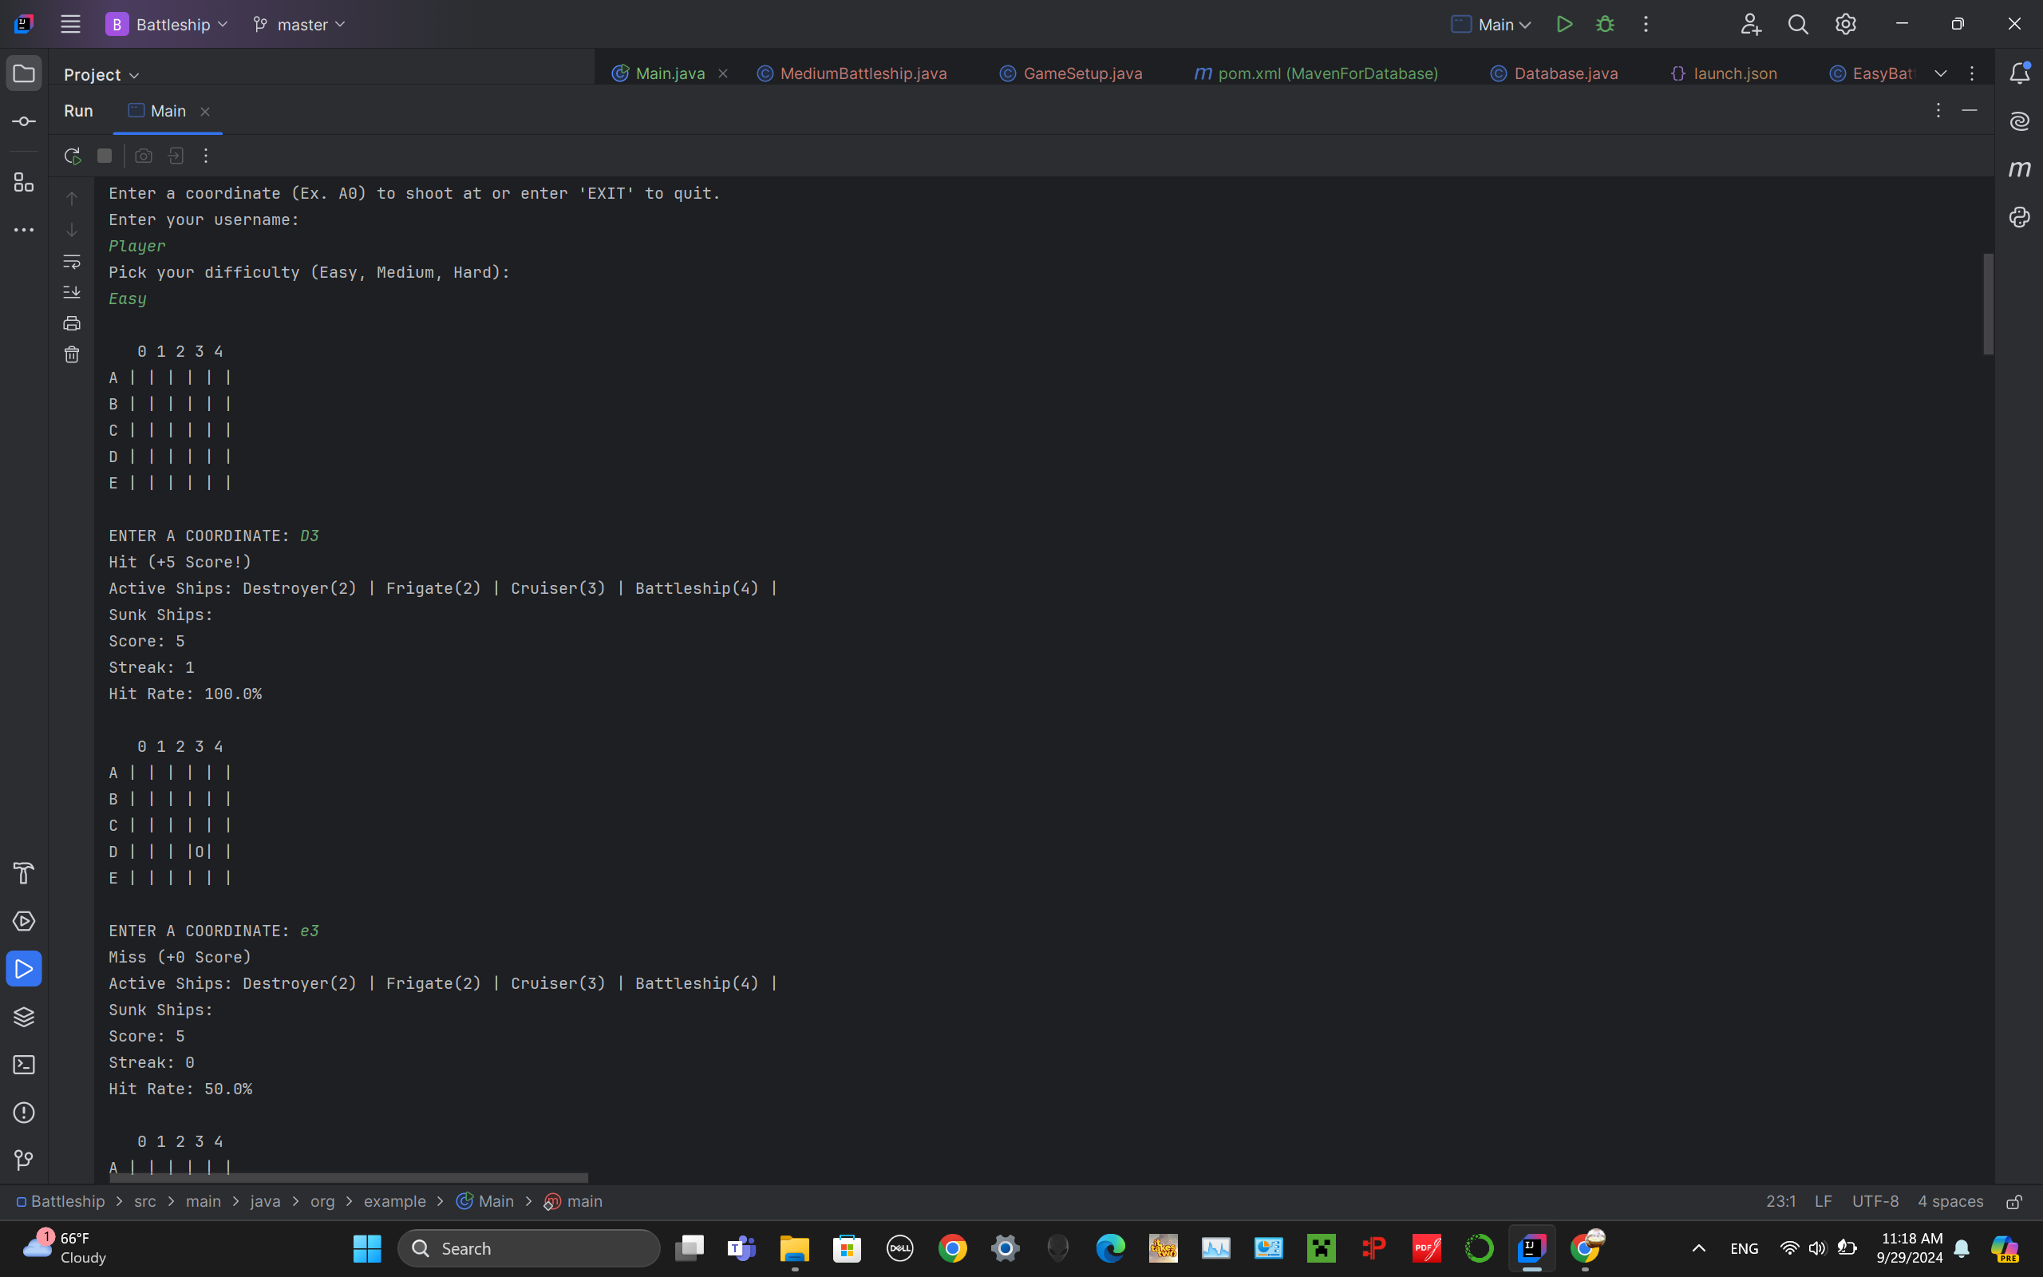2043x1277 pixels.
Task: Toggle soft-wrap in console output
Action: coord(72,262)
